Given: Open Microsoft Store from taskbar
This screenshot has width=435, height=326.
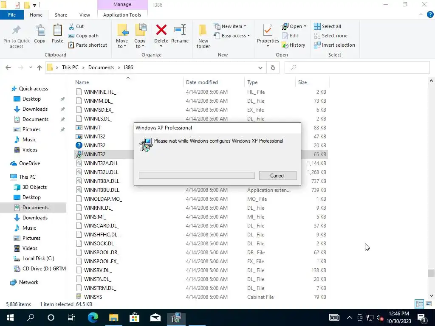Looking at the screenshot, I should point(134,318).
